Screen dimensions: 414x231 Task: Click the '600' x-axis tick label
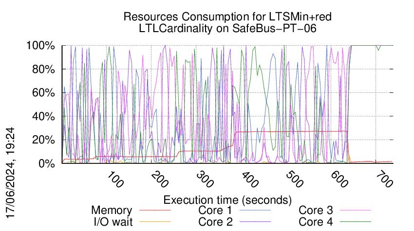tap(340, 179)
